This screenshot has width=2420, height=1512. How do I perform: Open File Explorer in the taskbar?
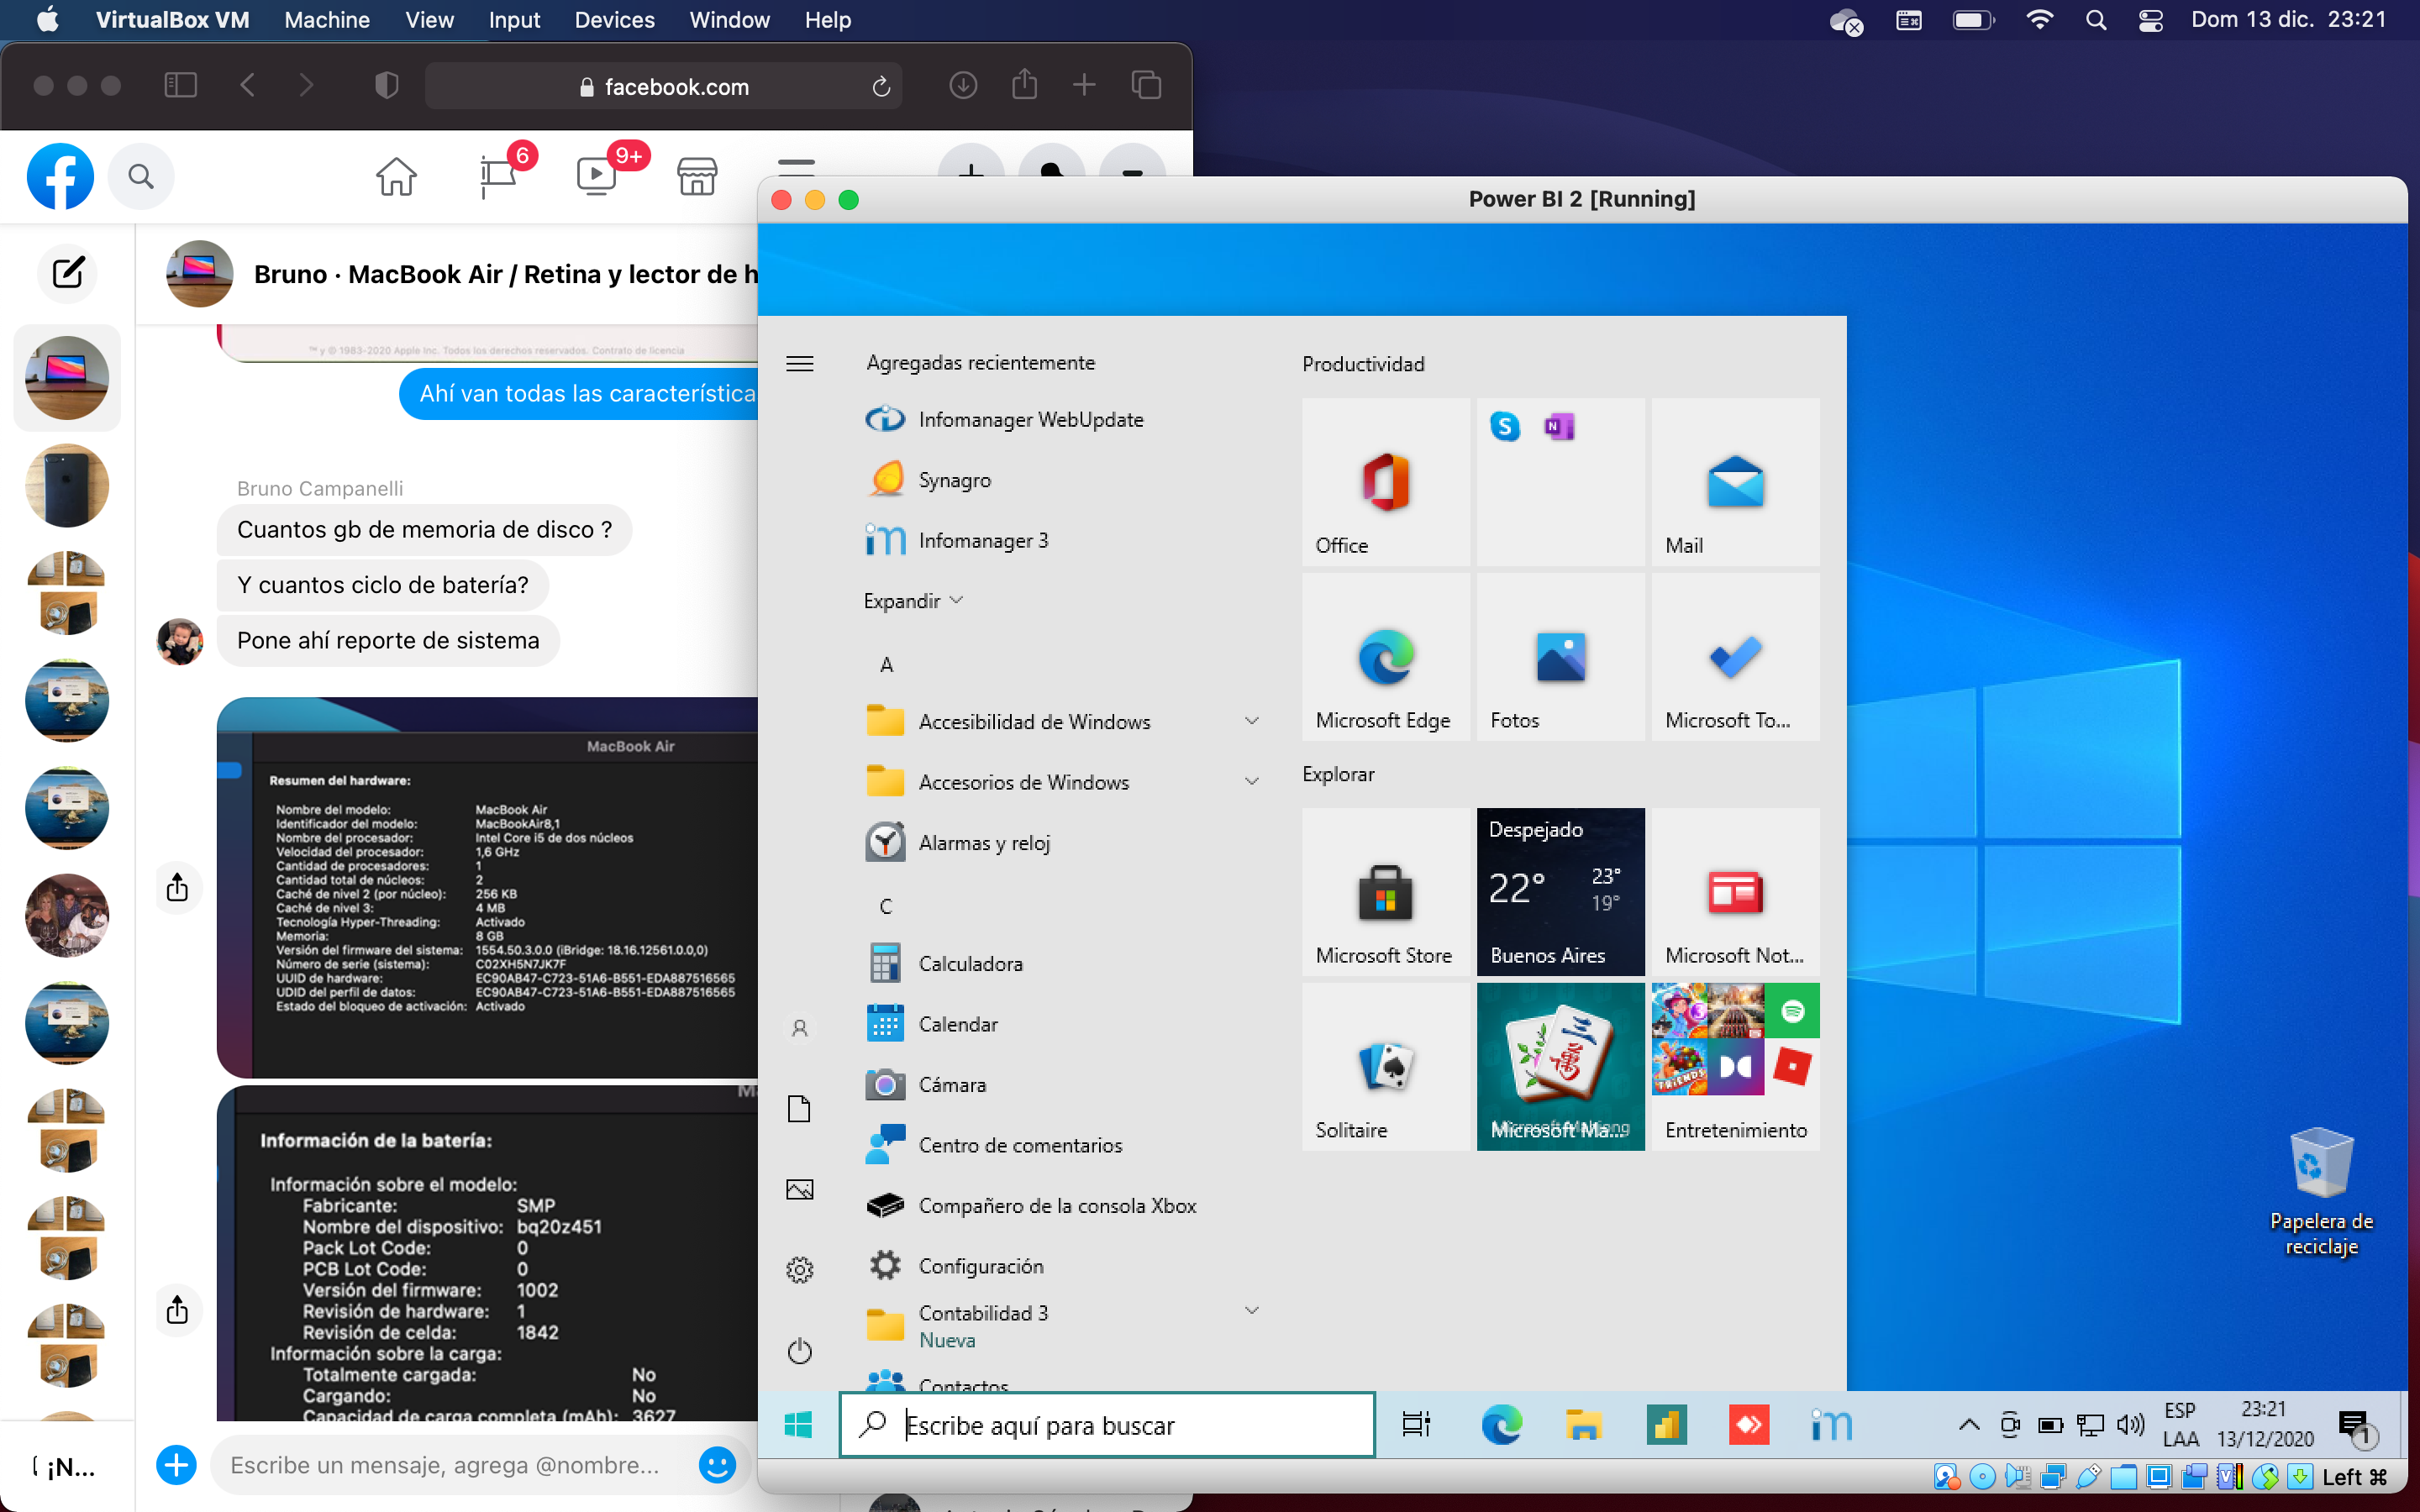tap(1583, 1424)
